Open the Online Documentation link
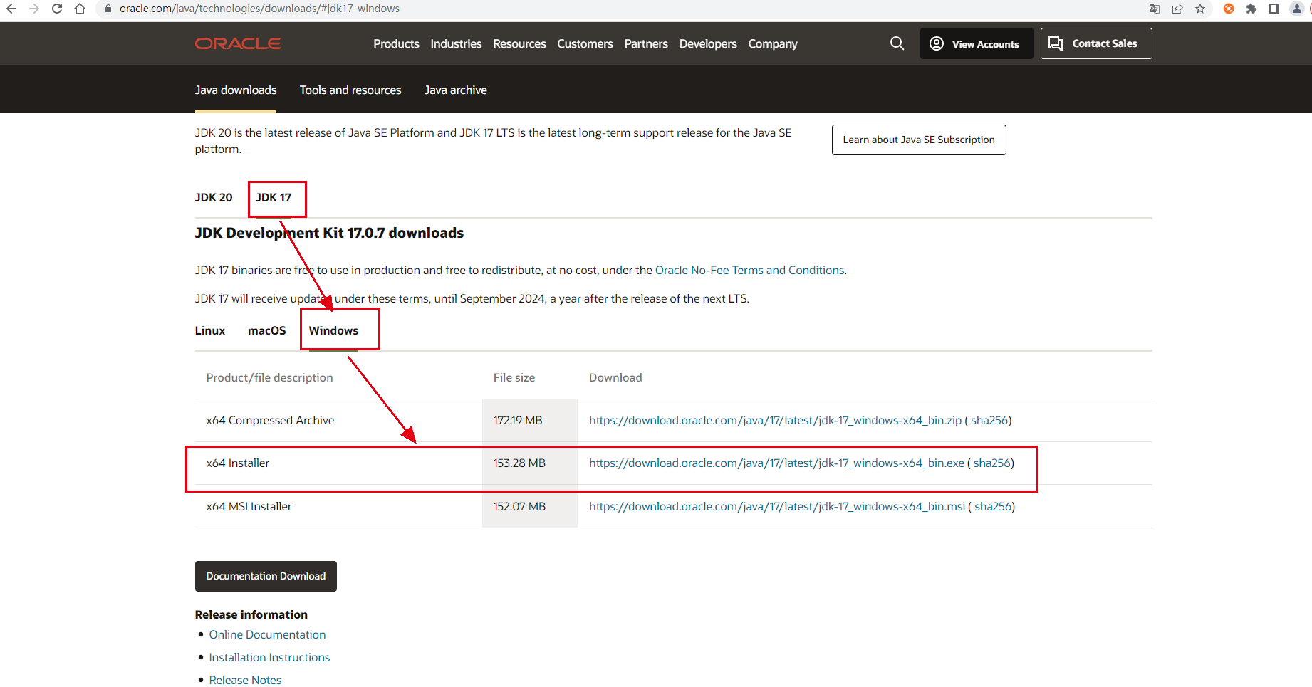Image resolution: width=1312 pixels, height=687 pixels. point(267,634)
